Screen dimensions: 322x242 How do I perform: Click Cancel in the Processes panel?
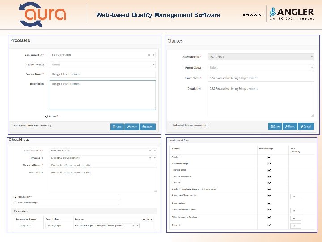[148, 127]
